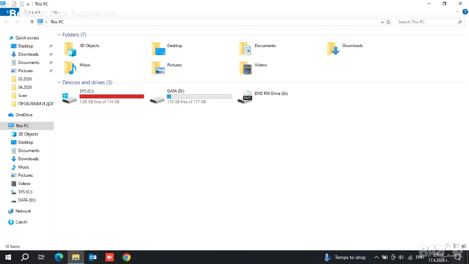Open the 3D Objects folder in main pane
The height and width of the screenshot is (264, 469).
pyautogui.click(x=70, y=48)
